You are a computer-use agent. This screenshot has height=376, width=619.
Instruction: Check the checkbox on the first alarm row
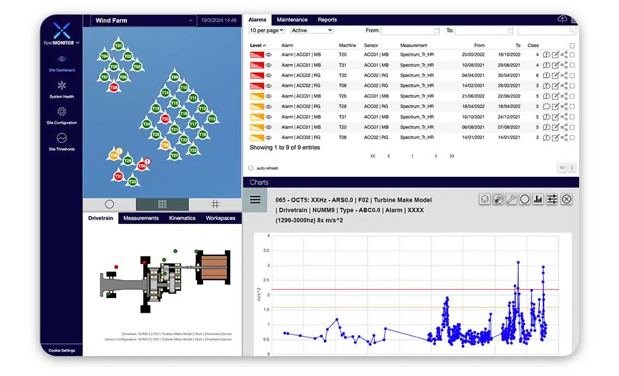point(572,54)
